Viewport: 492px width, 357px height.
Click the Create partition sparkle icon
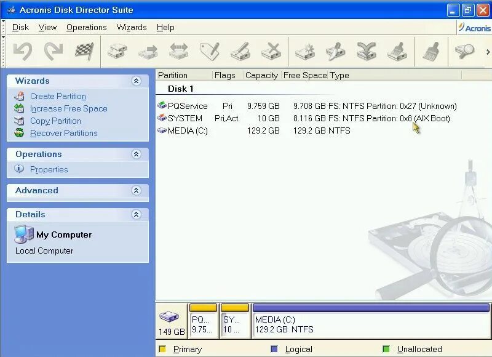coord(305,51)
